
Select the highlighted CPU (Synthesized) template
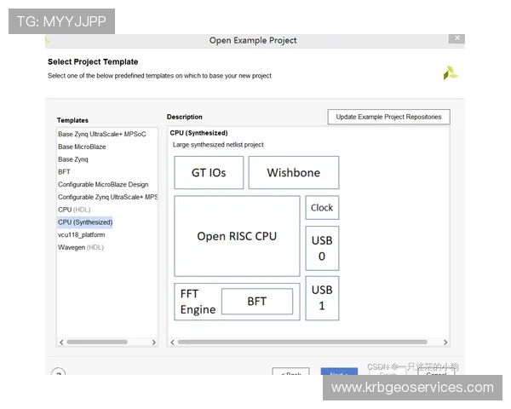coord(84,222)
